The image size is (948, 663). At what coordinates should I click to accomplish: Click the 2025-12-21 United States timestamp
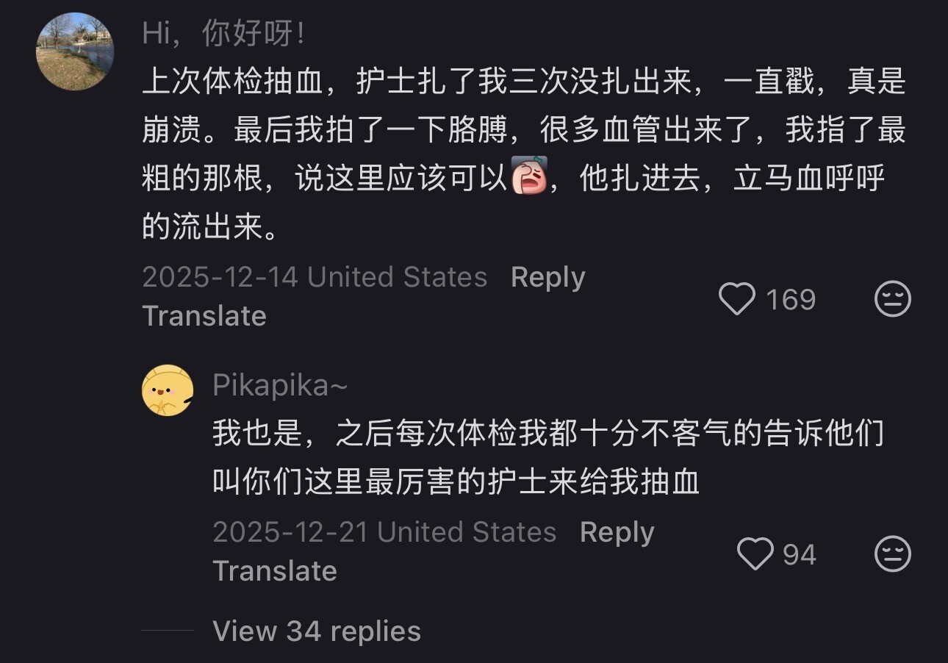(x=384, y=532)
